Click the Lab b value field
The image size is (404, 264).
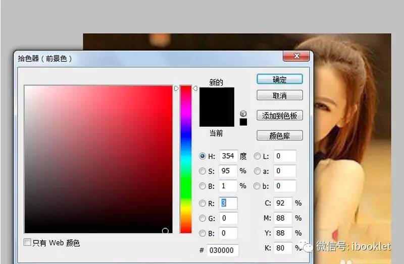coord(285,186)
